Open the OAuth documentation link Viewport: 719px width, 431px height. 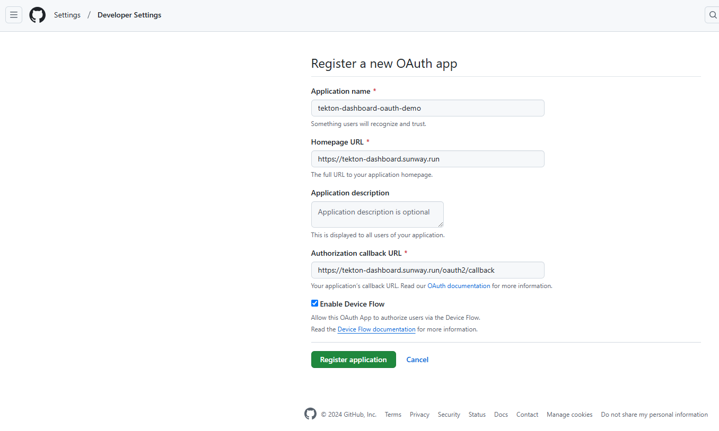pos(459,285)
